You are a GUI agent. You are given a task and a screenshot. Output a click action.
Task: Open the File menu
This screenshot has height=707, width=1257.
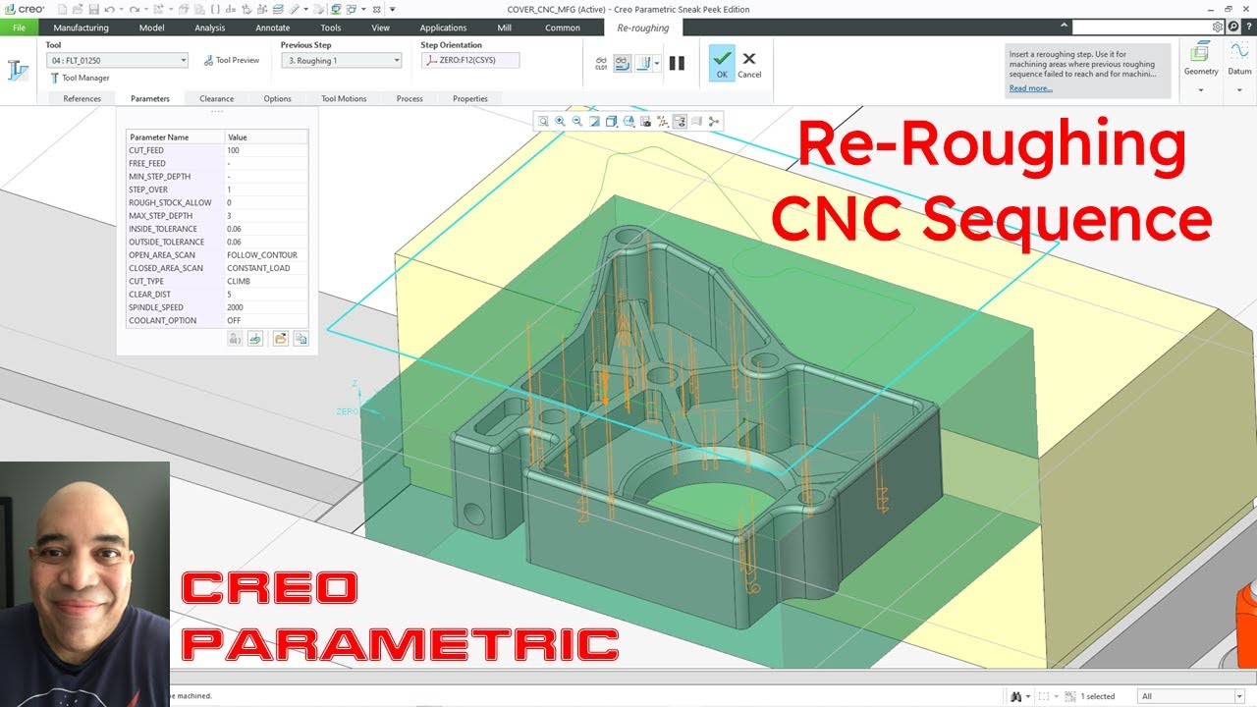point(19,27)
